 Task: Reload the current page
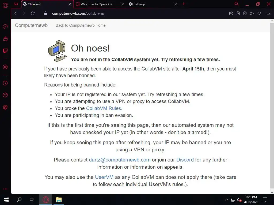33,13
